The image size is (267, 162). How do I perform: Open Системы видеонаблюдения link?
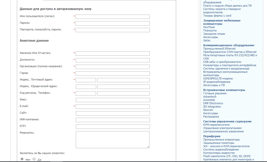click(221, 149)
